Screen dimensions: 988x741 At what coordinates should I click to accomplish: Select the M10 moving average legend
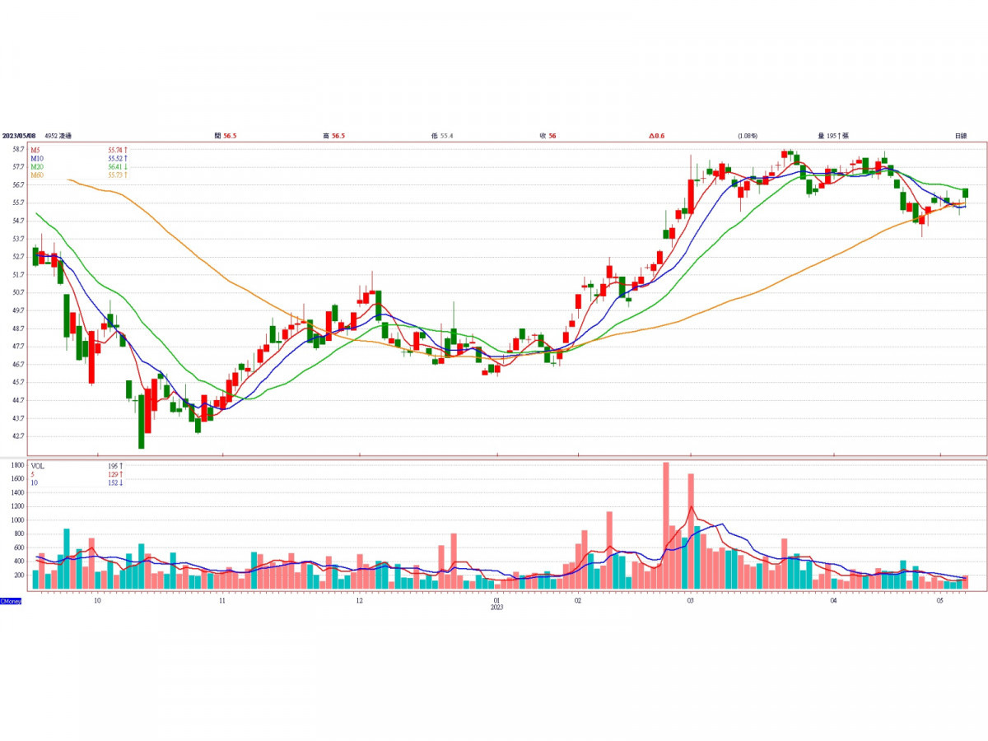click(36, 158)
